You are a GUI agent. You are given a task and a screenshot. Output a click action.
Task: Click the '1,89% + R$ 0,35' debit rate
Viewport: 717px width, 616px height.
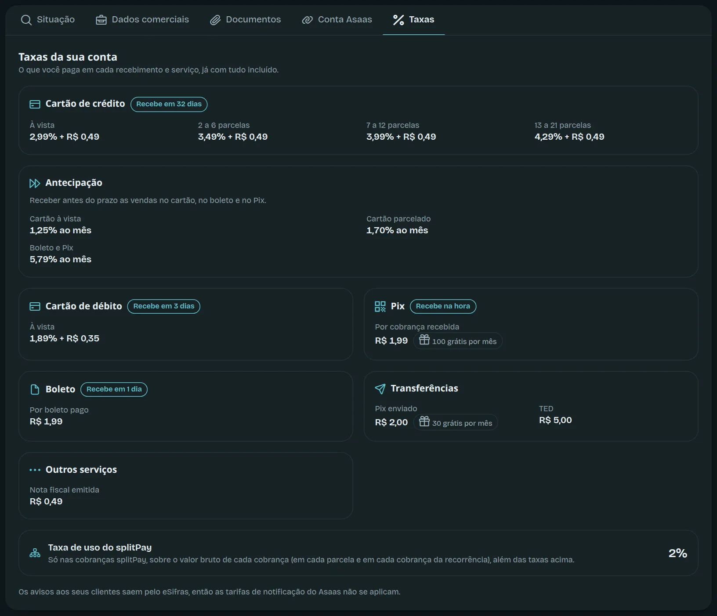(65, 338)
